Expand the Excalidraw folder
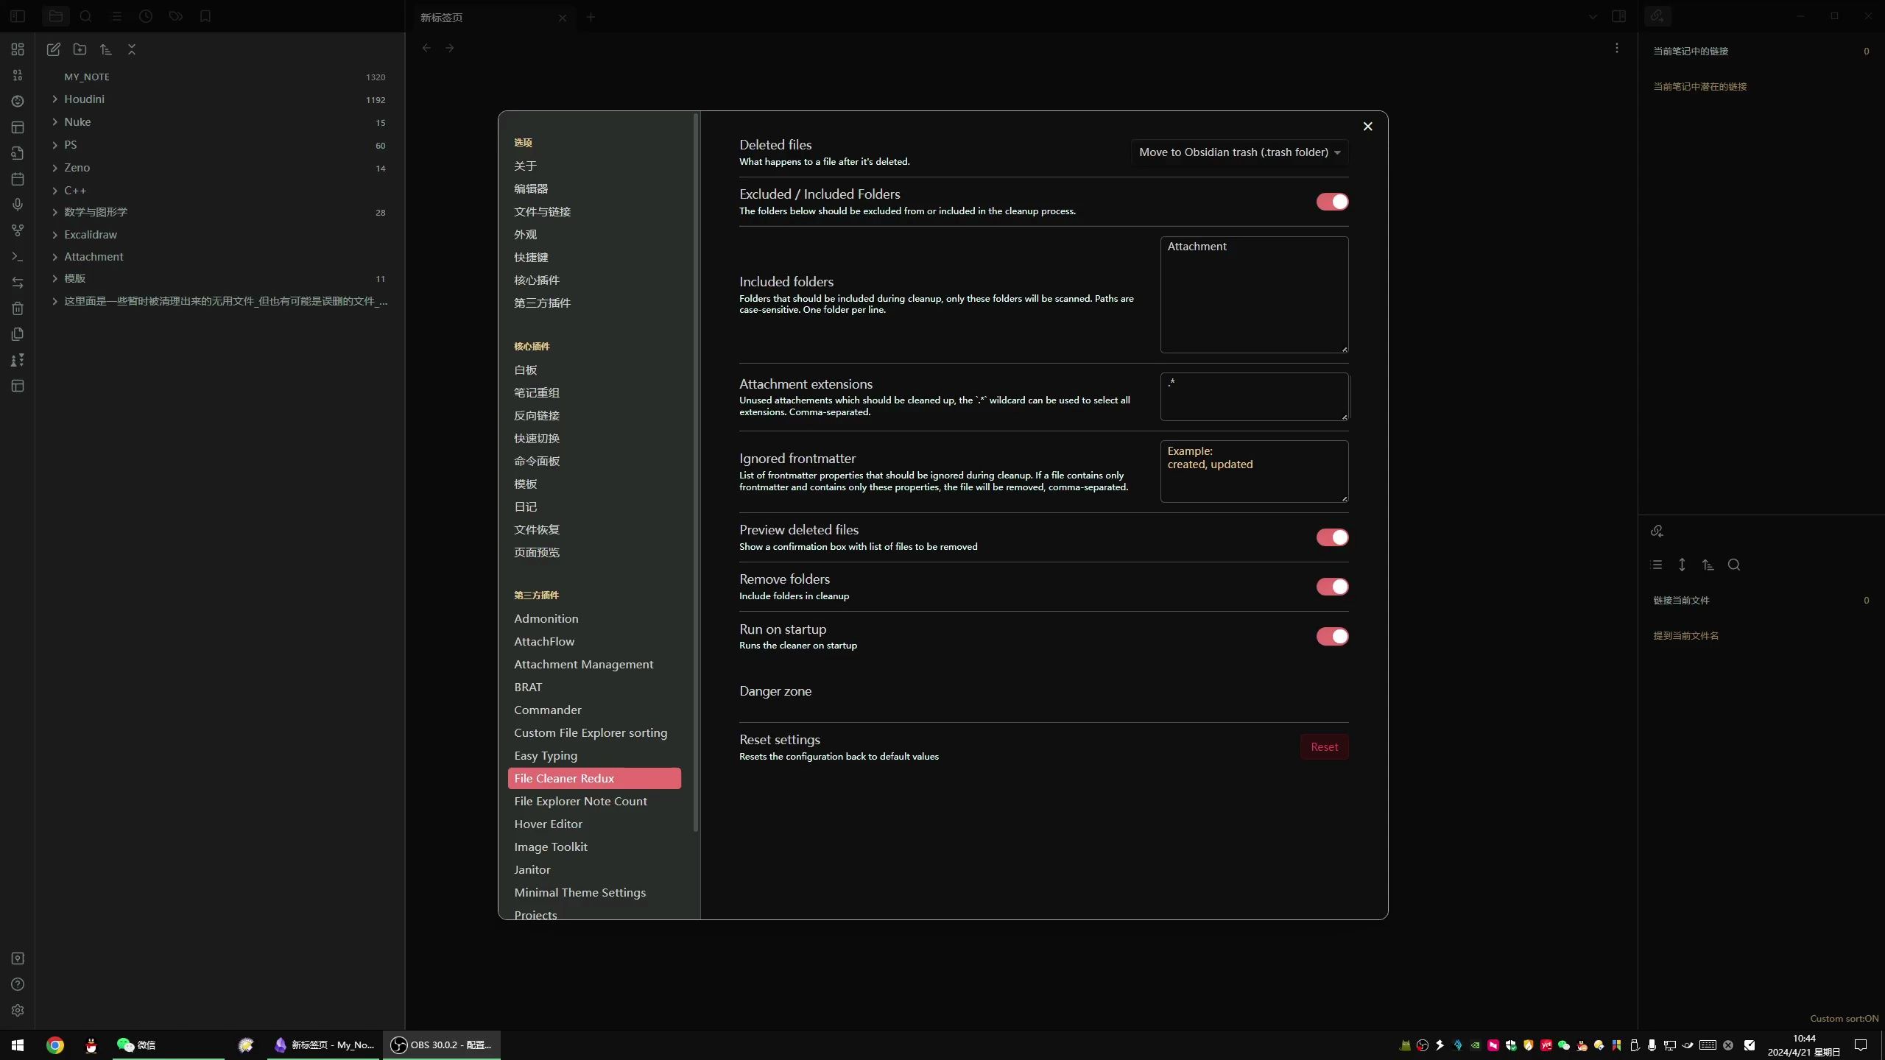Image resolution: width=1885 pixels, height=1060 pixels. point(90,235)
